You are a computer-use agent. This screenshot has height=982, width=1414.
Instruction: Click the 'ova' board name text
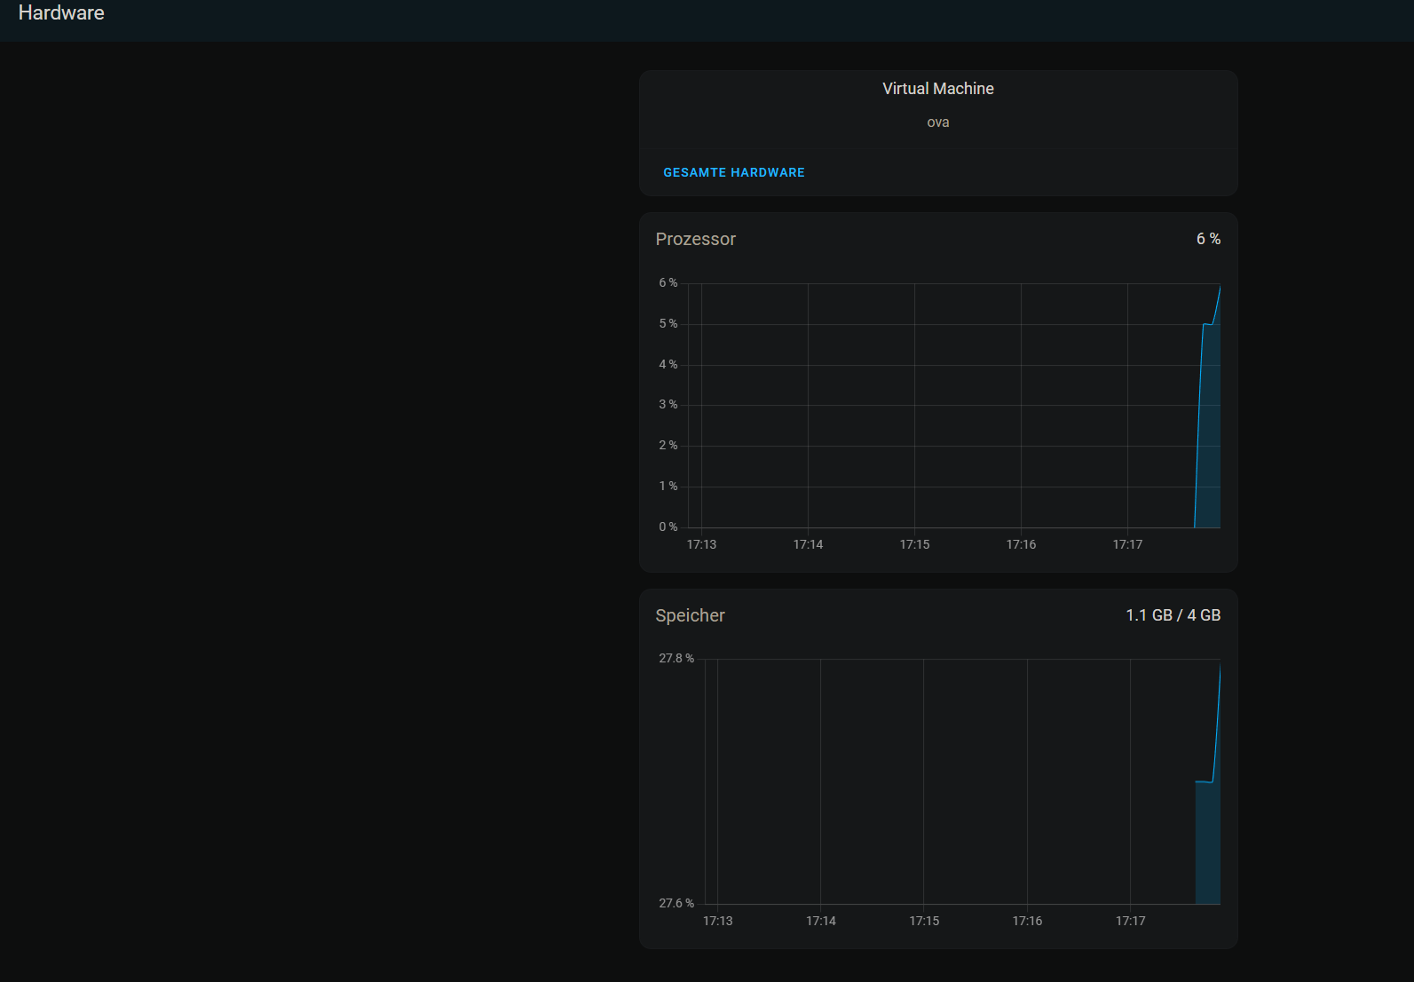click(937, 123)
